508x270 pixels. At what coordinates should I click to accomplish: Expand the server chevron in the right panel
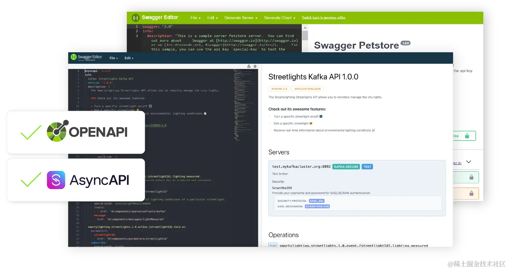coord(468,161)
